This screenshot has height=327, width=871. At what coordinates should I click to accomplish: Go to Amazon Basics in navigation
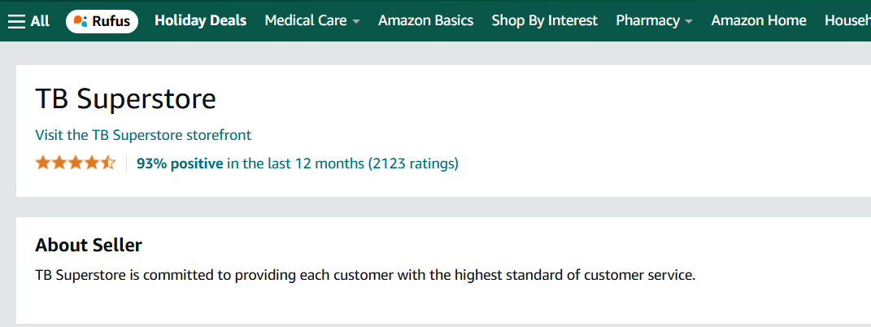426,21
